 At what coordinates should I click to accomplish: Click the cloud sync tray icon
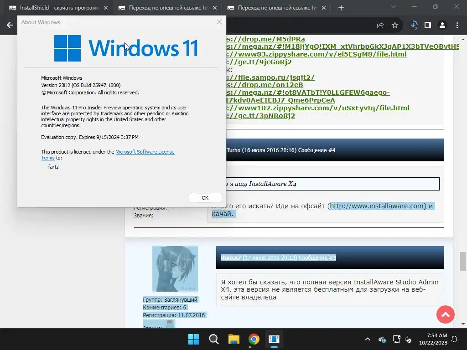point(382,339)
